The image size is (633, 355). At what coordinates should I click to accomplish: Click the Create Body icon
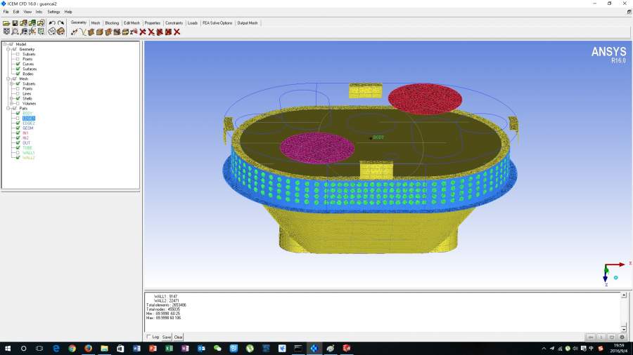pos(100,32)
